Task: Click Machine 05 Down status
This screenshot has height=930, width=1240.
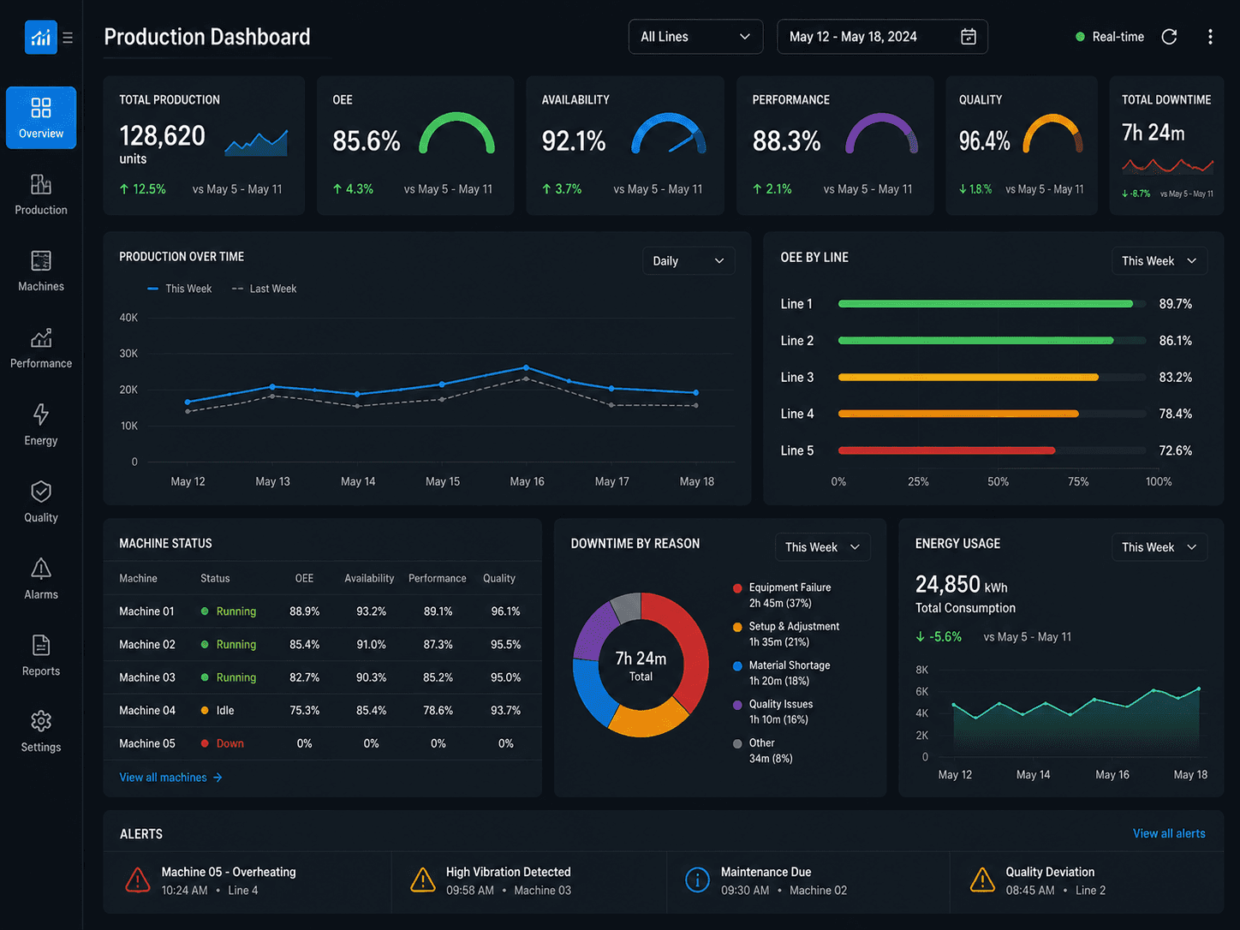Action: [x=223, y=743]
